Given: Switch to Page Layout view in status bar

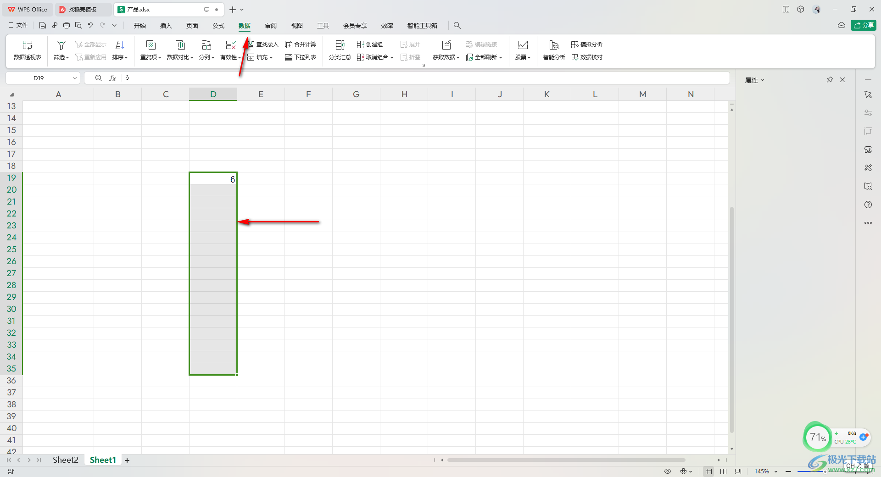Looking at the screenshot, I should (724, 471).
